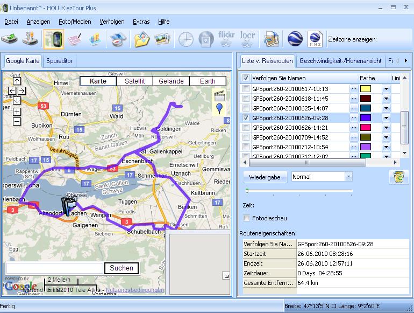Click the recycle bin delete icon
The height and width of the screenshot is (313, 414).
pyautogui.click(x=398, y=177)
